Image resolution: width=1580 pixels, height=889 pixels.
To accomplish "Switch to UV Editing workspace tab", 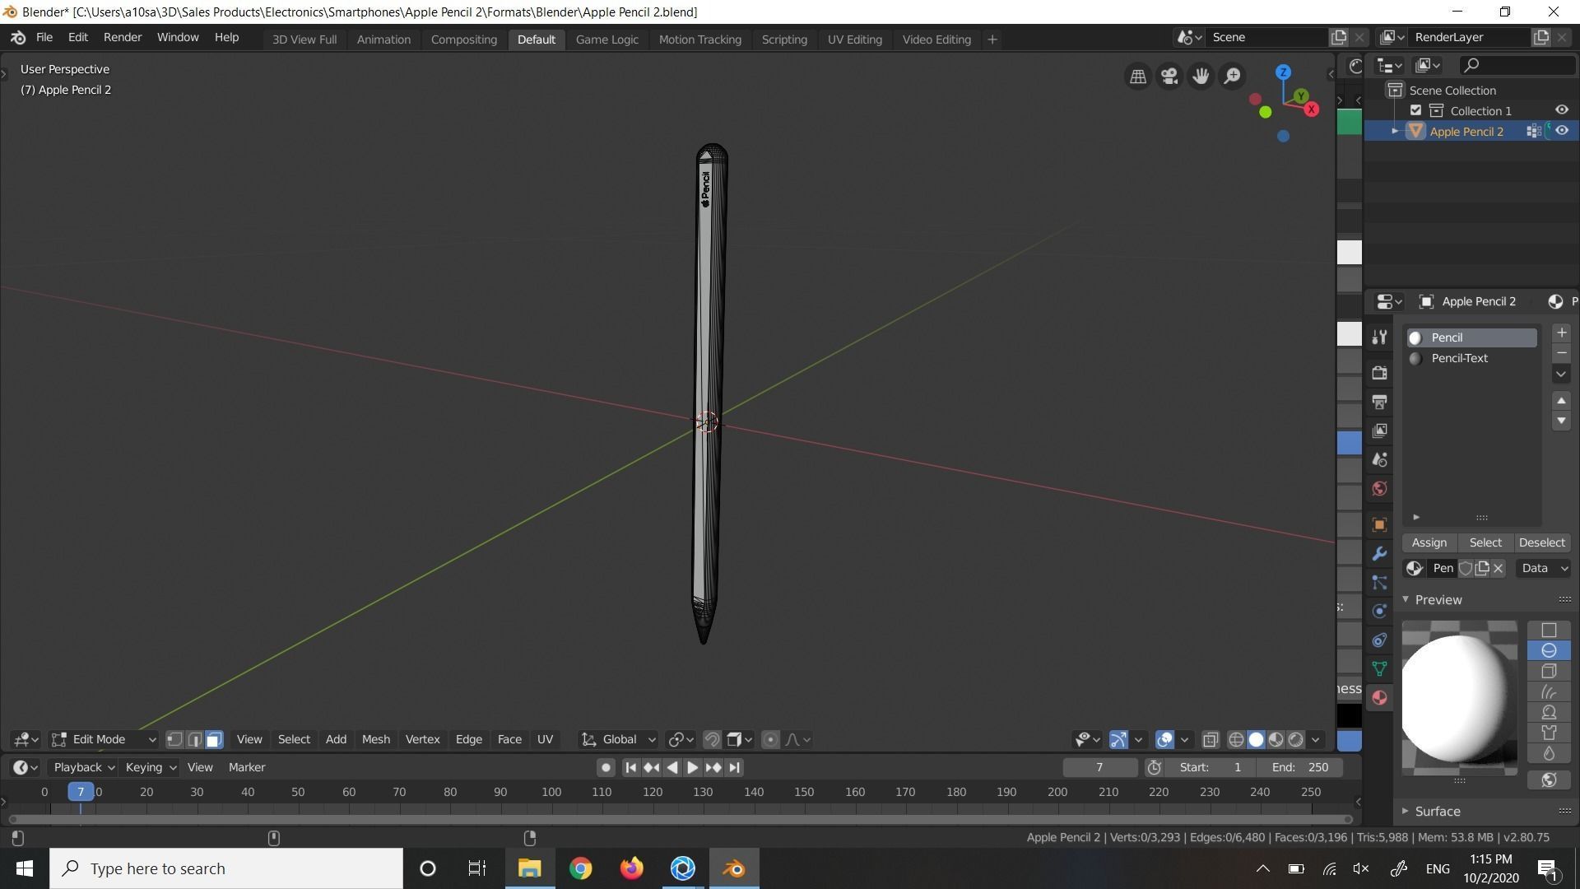I will pos(854,40).
